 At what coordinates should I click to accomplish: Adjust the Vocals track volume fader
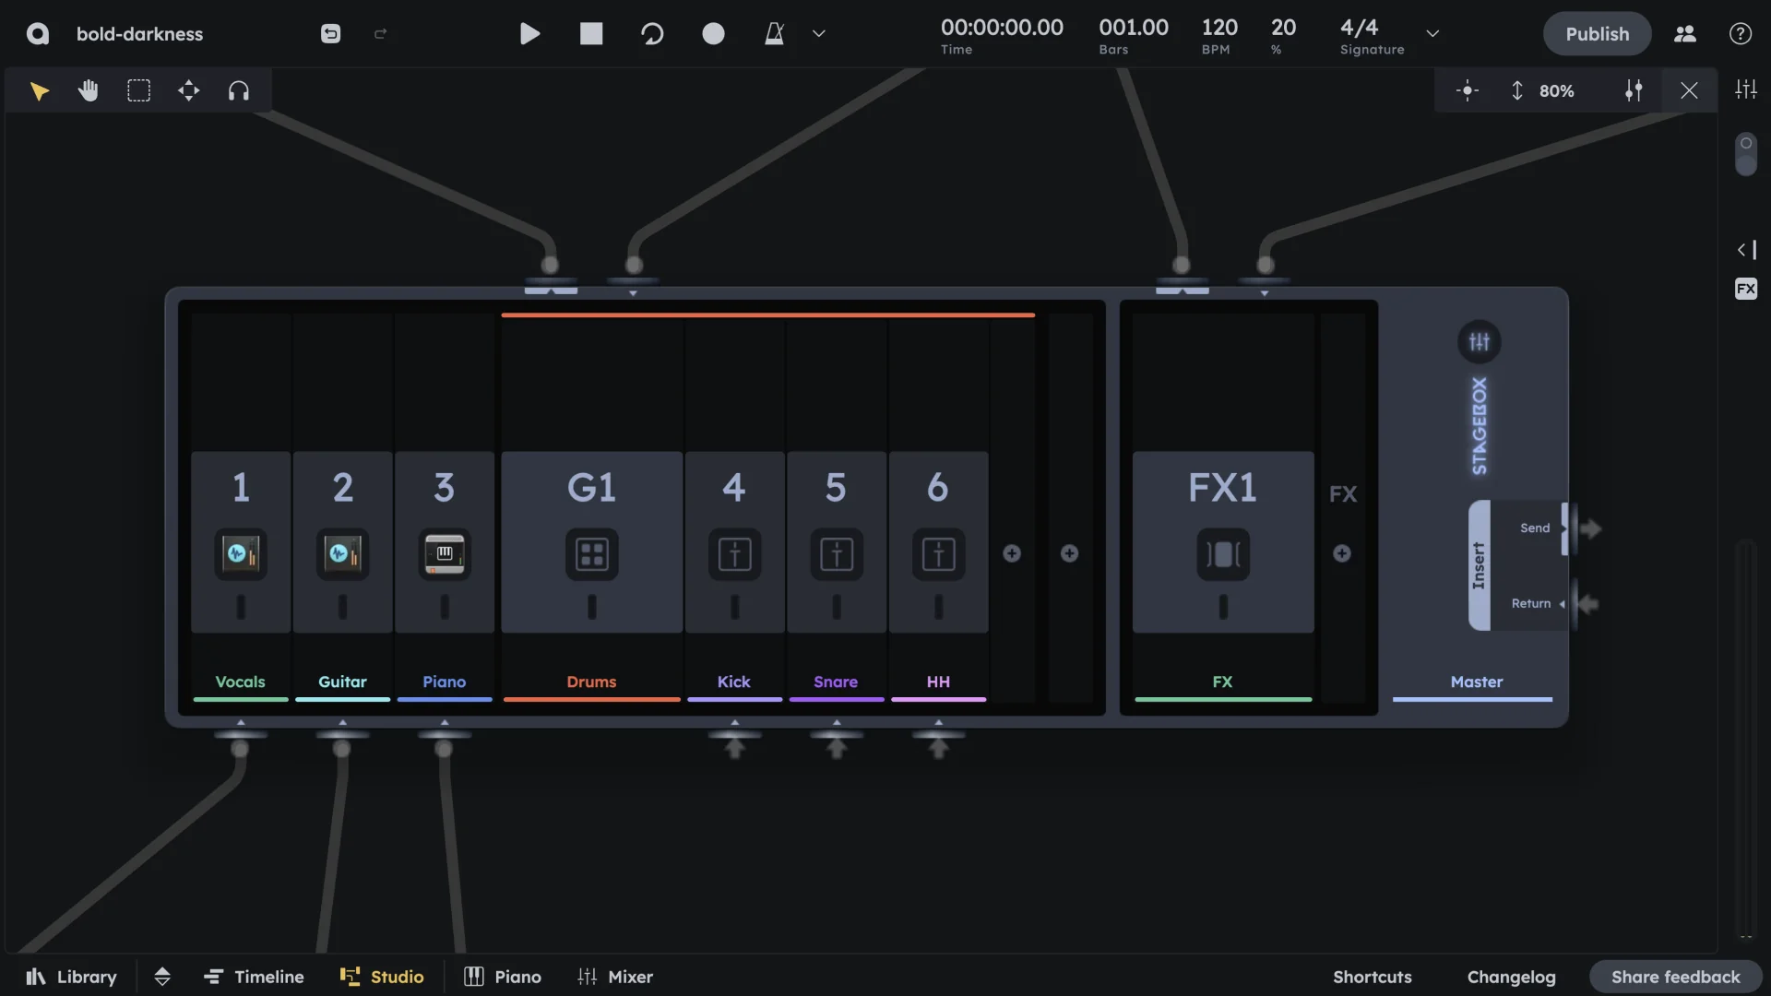click(240, 609)
